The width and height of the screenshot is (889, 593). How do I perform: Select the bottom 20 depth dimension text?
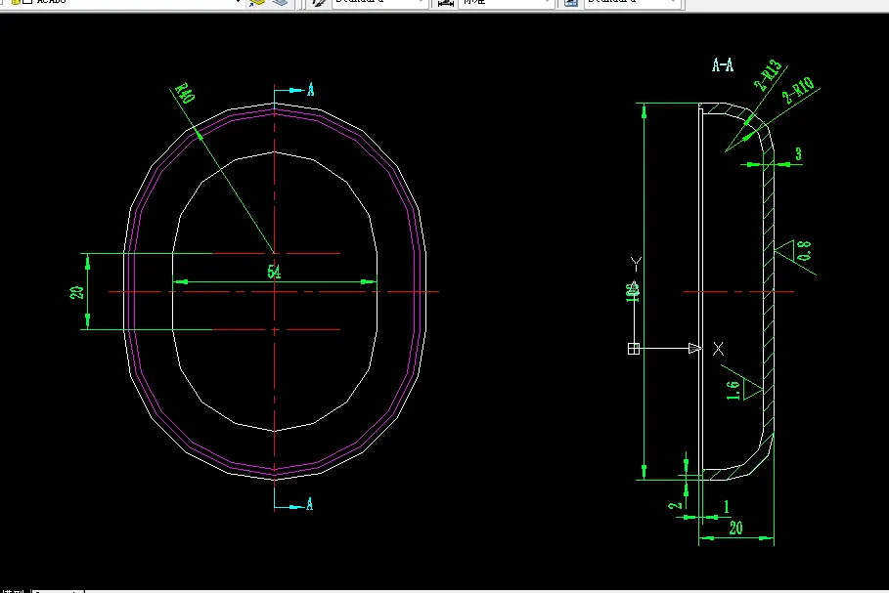click(x=735, y=529)
